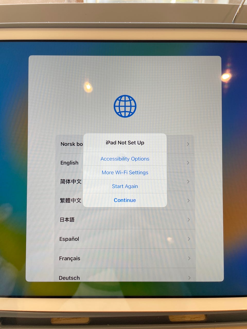Viewport: 247px width, 329px height.
Task: Tap chevron on the 繁體中文 row
Action: point(189,200)
